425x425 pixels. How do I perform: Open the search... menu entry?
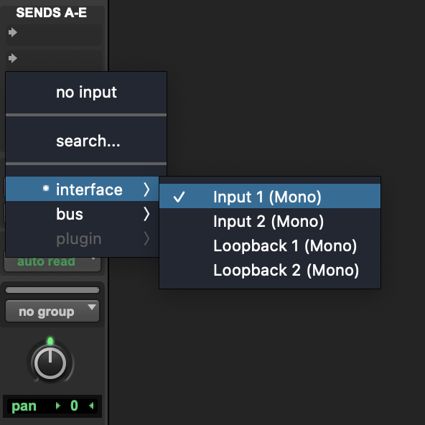click(x=86, y=141)
